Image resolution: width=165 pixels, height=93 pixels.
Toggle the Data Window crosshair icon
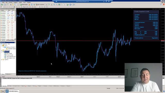11,5
